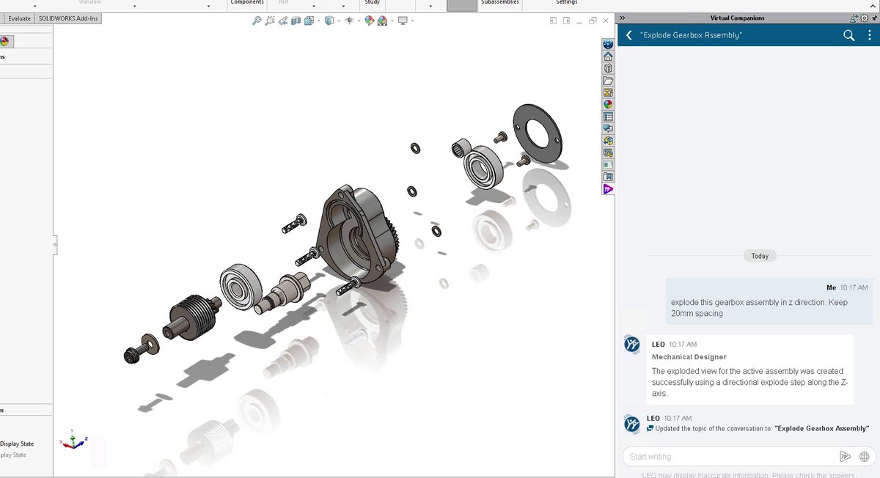
Task: Switch to the SOLIDWORKS Add-Ins tab
Action: pos(67,18)
